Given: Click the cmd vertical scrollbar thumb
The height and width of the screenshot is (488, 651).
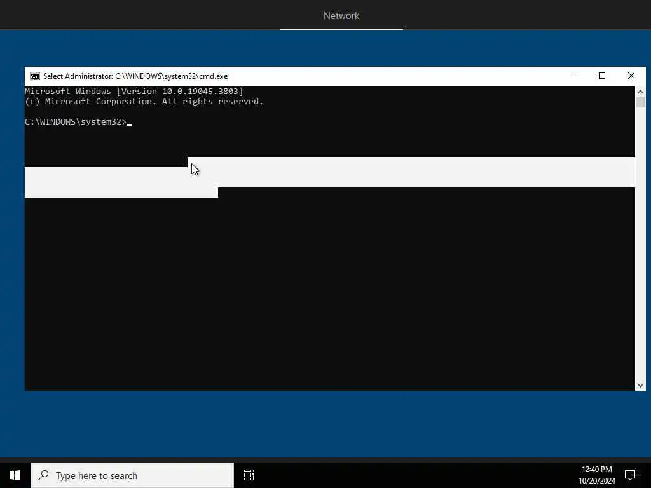Looking at the screenshot, I should [640, 102].
